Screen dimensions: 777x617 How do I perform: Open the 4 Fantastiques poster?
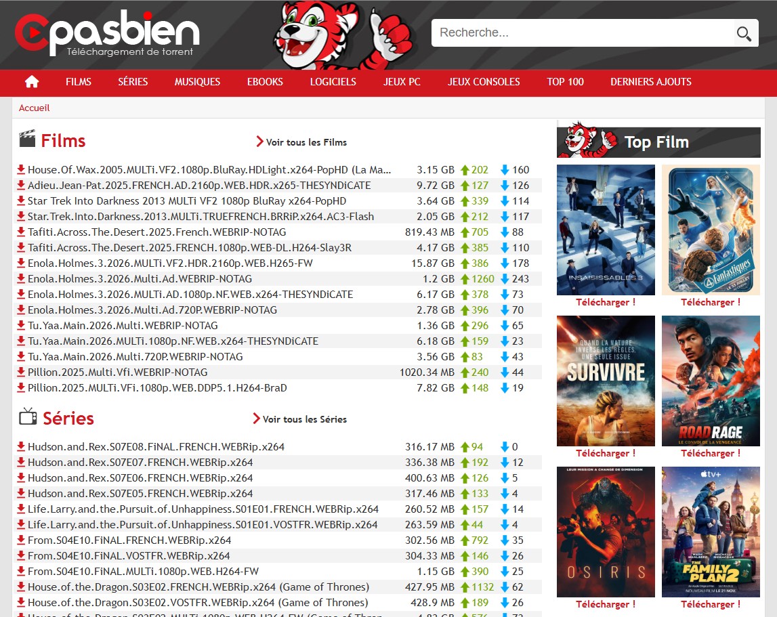point(711,230)
